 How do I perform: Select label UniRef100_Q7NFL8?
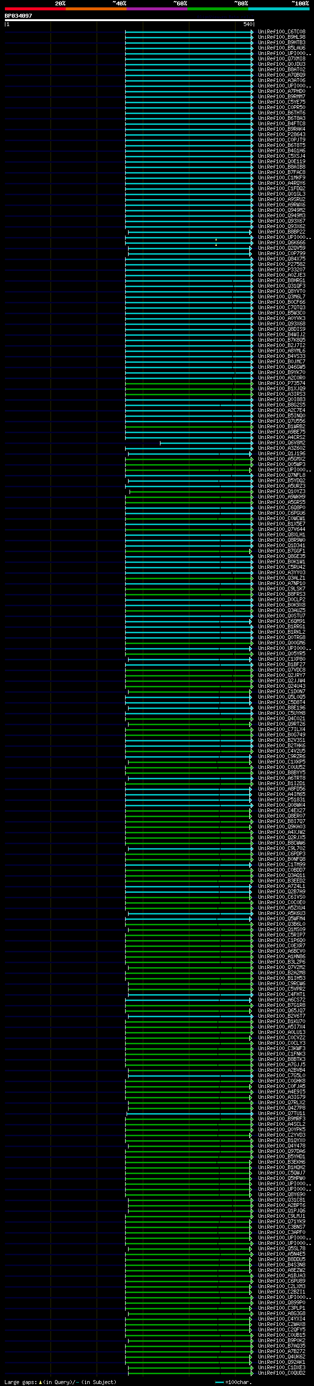coord(281,475)
